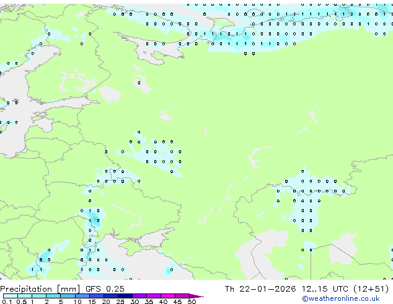Click the '25' legend label
The width and height of the screenshot is (393, 304).
coord(120,302)
